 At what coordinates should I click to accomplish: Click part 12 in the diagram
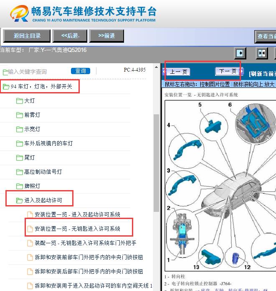coord(235,258)
